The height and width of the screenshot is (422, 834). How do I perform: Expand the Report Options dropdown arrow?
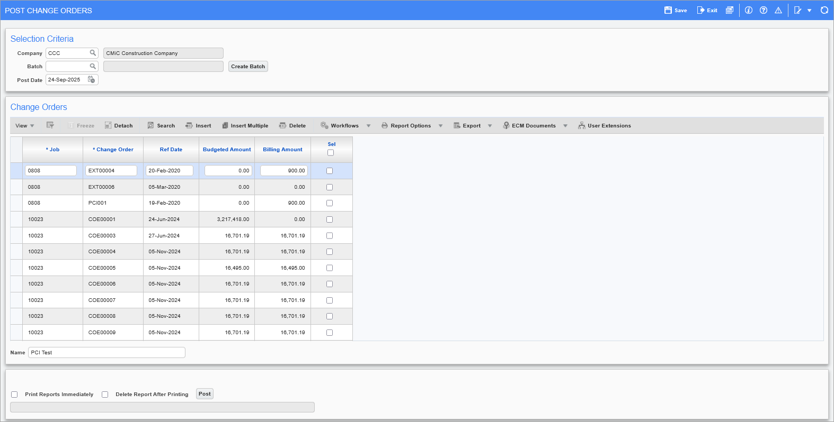440,126
